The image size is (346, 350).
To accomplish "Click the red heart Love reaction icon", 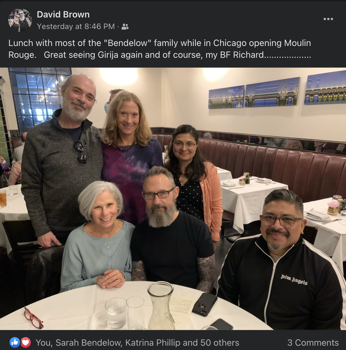I will click(26, 342).
